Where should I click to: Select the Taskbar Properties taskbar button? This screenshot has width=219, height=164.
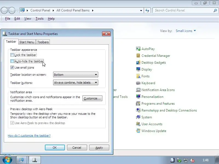tap(35, 160)
